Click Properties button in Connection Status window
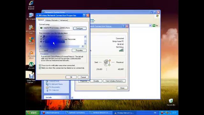Image resolution: width=204 pixels, height=115 pixels. pyautogui.click(x=84, y=81)
